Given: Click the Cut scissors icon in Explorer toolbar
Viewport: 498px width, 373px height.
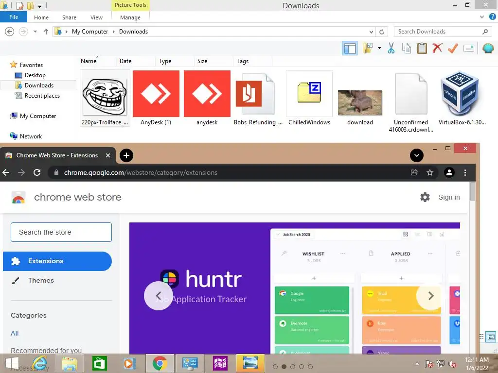Looking at the screenshot, I should [391, 48].
